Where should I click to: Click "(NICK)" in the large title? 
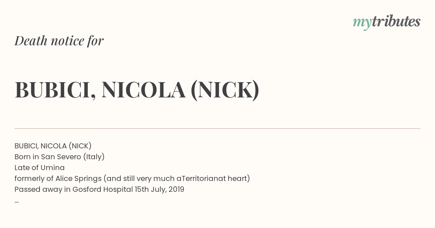pyautogui.click(x=225, y=90)
